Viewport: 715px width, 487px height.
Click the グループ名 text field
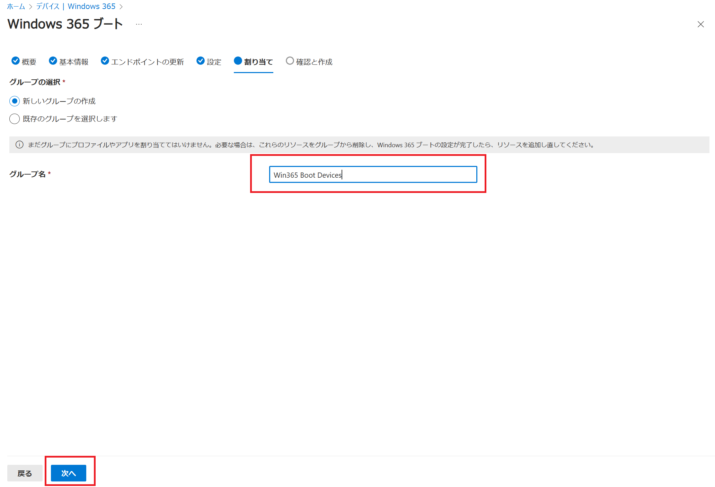(373, 175)
